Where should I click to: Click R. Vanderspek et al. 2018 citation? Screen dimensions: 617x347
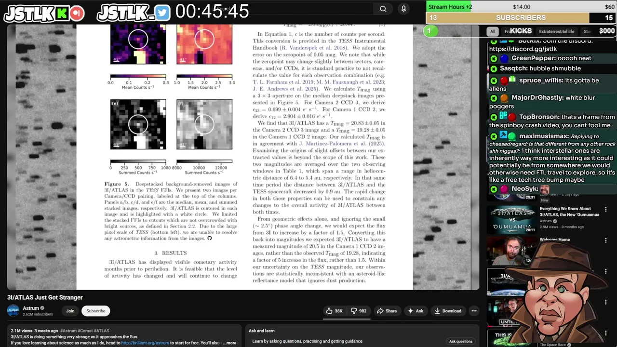click(313, 48)
